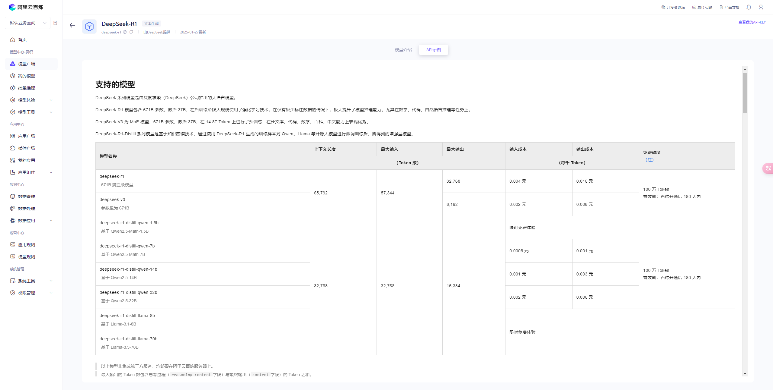Open 批量推理 in the sidebar
This screenshot has height=390, width=773.
[x=31, y=88]
